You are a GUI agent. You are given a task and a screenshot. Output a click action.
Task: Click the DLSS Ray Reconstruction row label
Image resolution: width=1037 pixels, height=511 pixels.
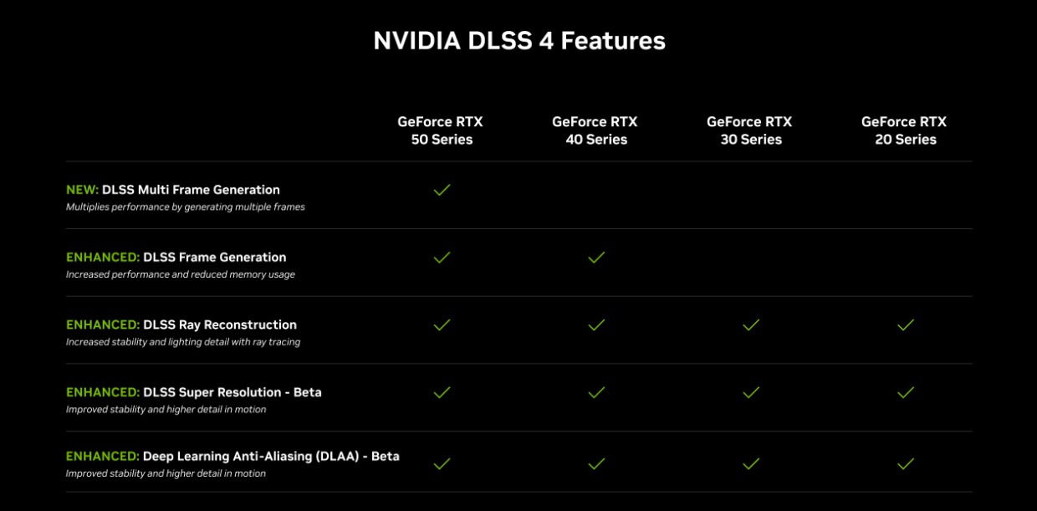click(x=219, y=324)
